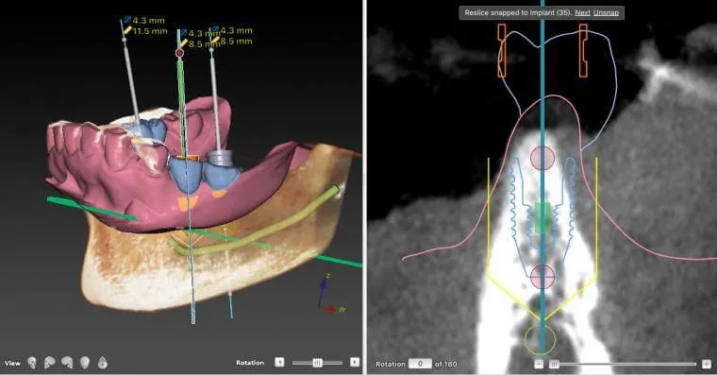Select the frontal skull view icon

click(32, 363)
